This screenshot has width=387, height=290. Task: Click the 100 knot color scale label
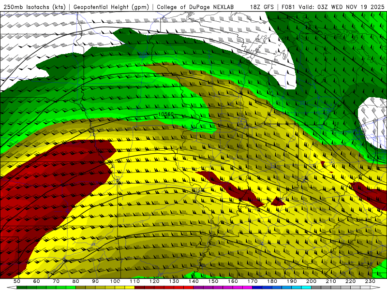(x=115, y=281)
